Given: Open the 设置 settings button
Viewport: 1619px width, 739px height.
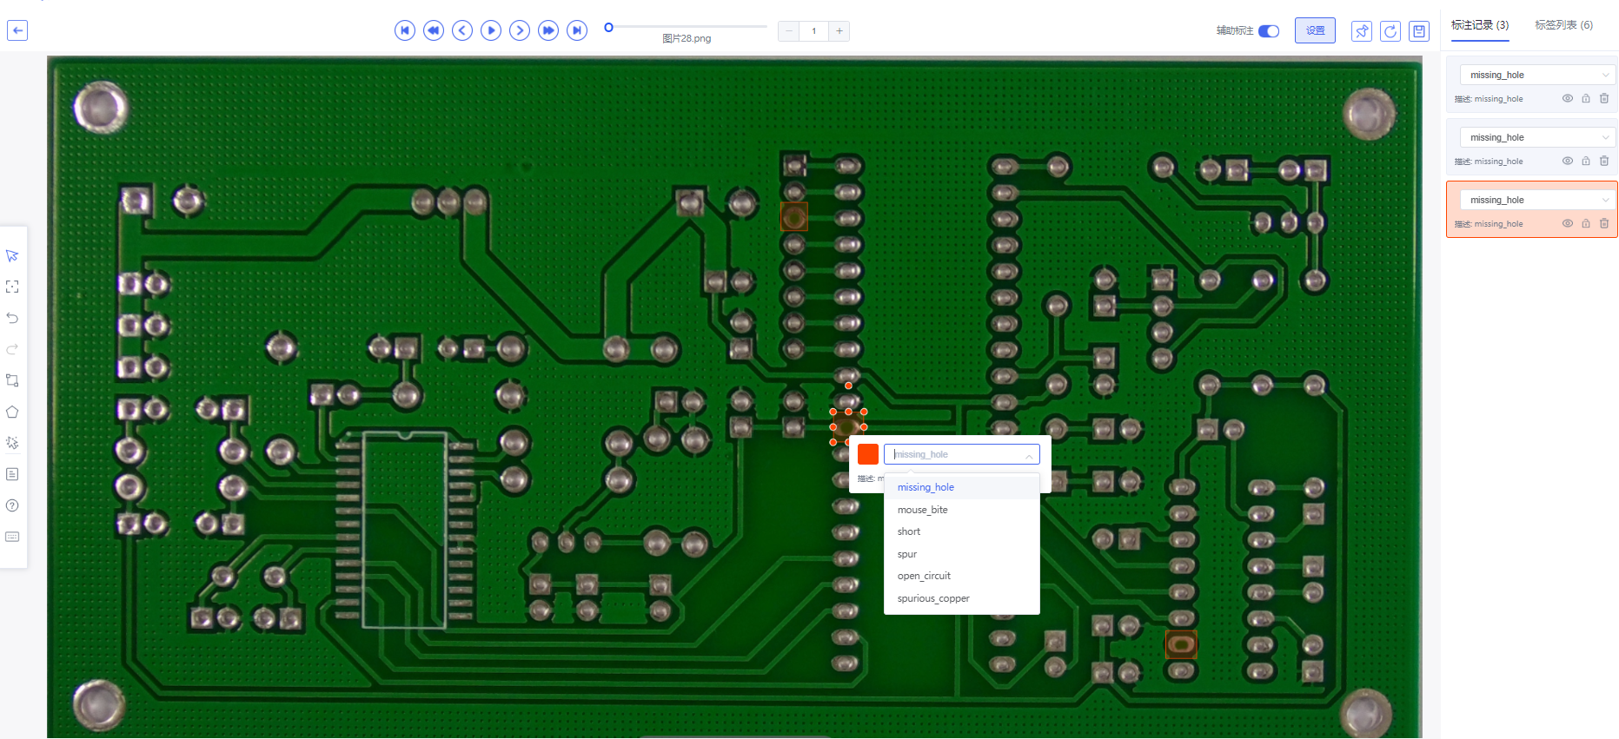Looking at the screenshot, I should pyautogui.click(x=1315, y=30).
